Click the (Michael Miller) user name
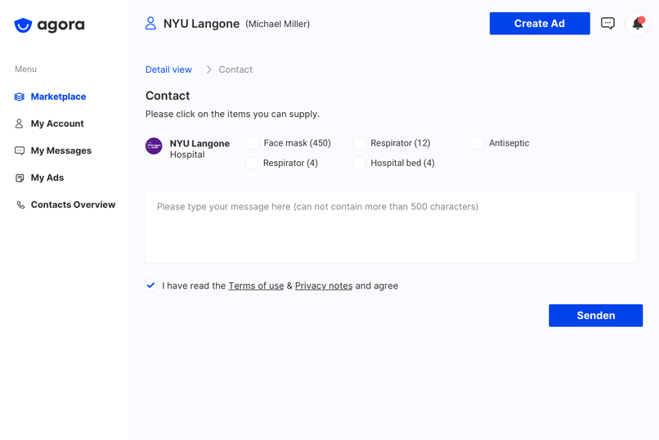Screen dimensions: 659x440 pyautogui.click(x=278, y=24)
